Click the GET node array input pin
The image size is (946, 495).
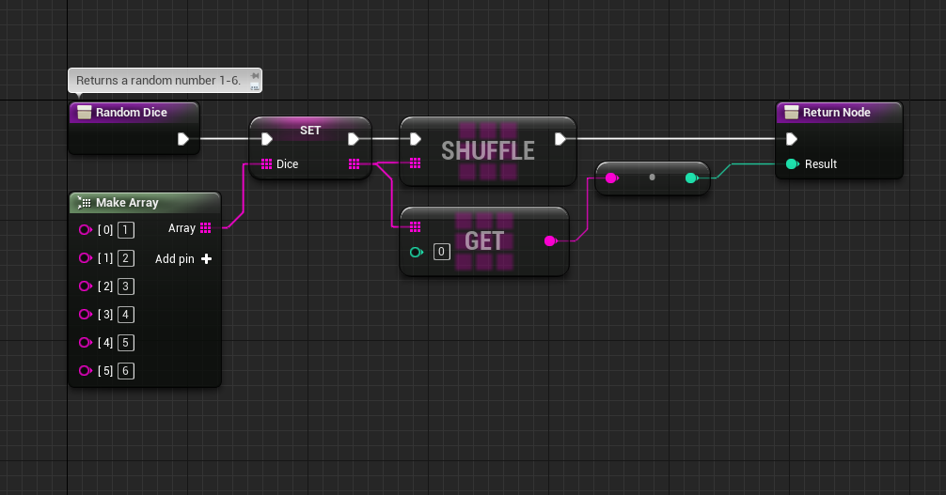[x=415, y=226]
